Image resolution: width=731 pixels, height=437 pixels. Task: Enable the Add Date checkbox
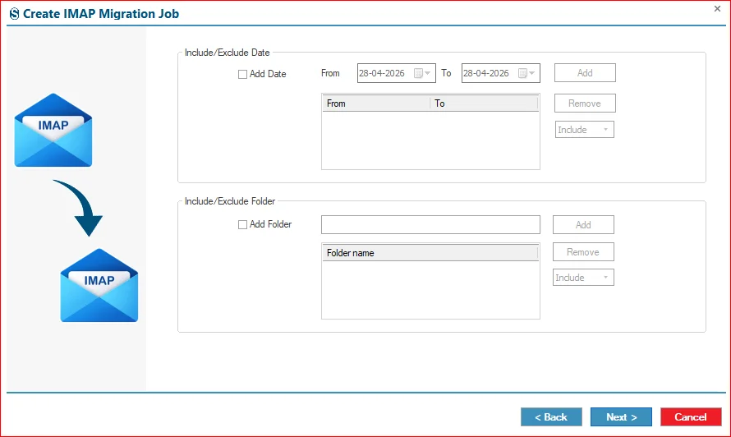point(242,74)
